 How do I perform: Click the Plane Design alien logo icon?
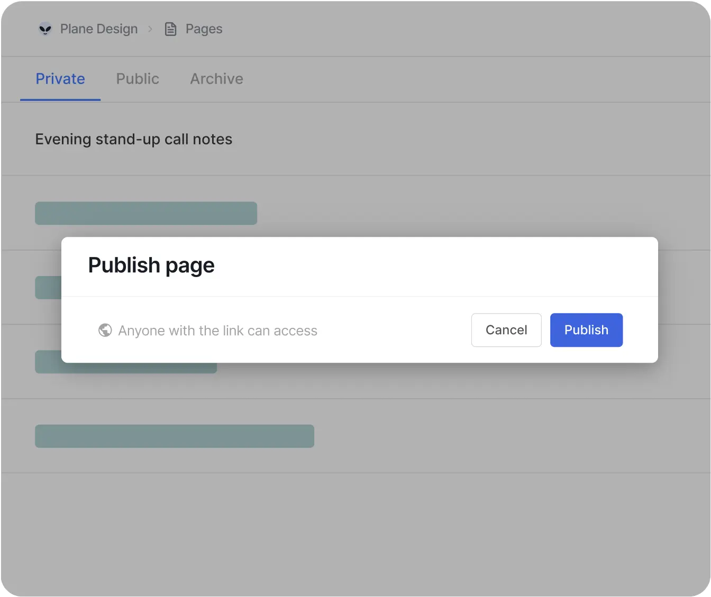[45, 29]
